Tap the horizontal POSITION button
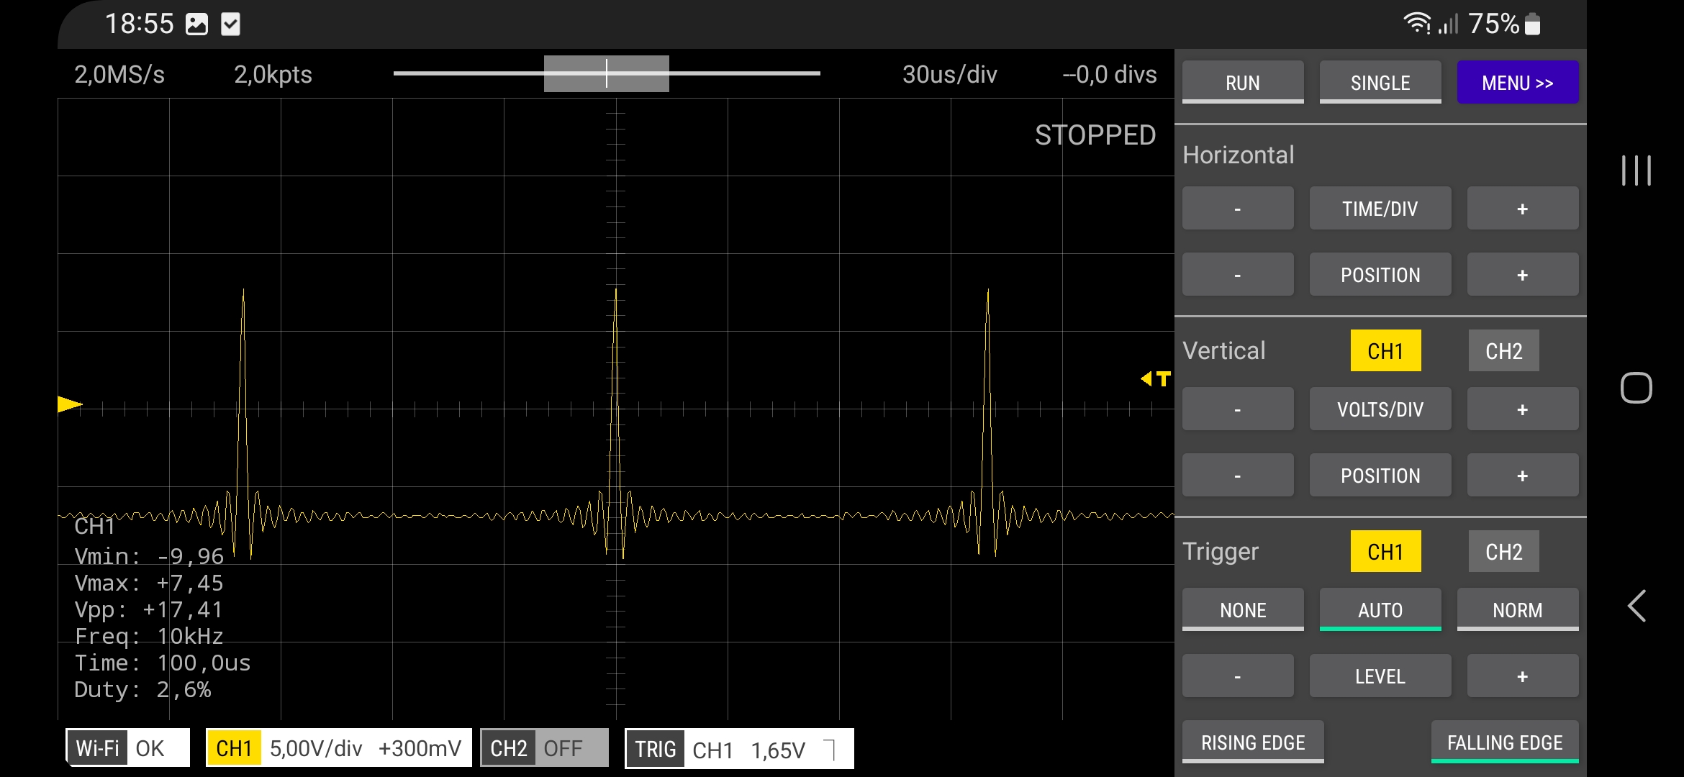The width and height of the screenshot is (1684, 777). coord(1380,275)
